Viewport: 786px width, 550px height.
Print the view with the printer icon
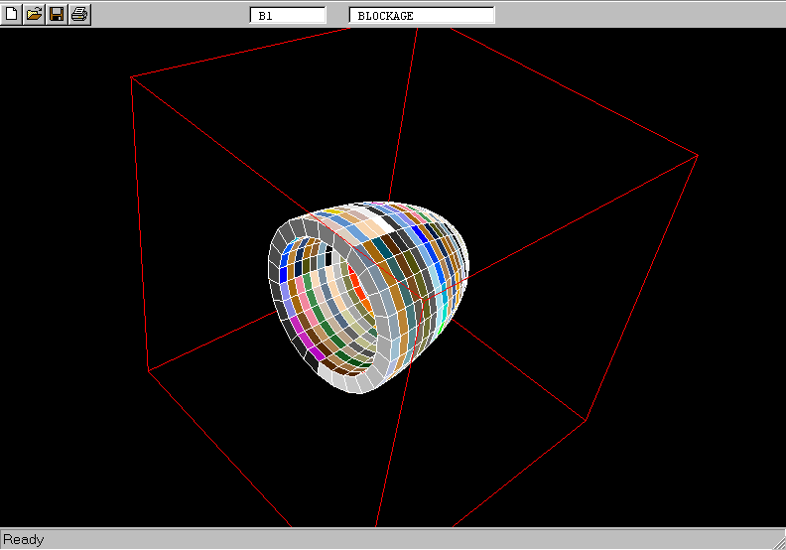click(x=79, y=14)
